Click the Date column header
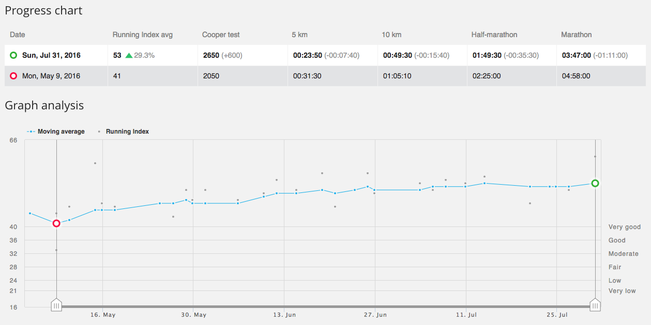 coord(18,35)
